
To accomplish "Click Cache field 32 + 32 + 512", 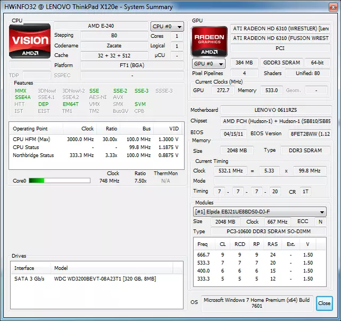I will tap(114, 56).
